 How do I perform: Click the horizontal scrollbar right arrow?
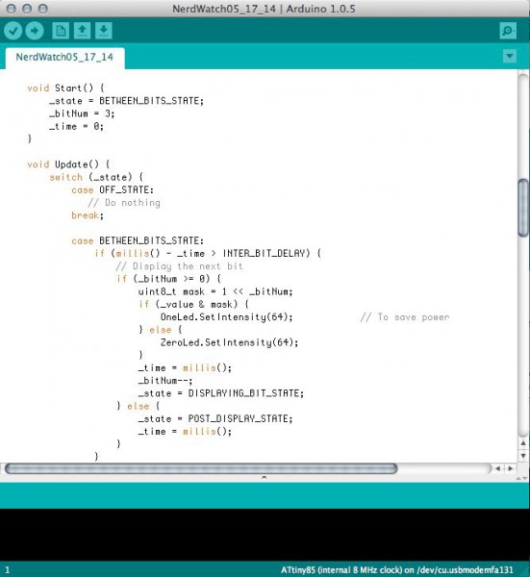click(511, 468)
